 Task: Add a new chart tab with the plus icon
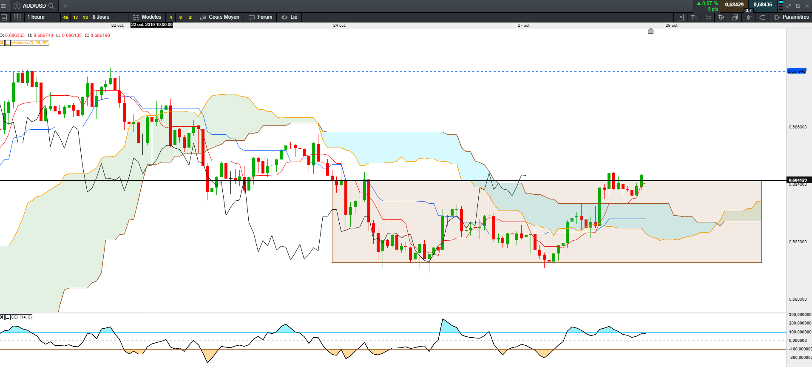65,6
